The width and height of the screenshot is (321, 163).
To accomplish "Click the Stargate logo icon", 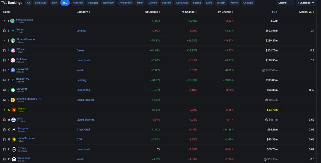I will click(x=13, y=130).
